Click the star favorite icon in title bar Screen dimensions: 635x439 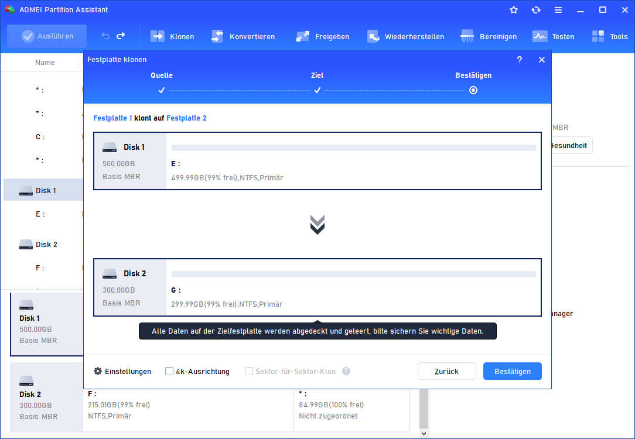tap(514, 10)
